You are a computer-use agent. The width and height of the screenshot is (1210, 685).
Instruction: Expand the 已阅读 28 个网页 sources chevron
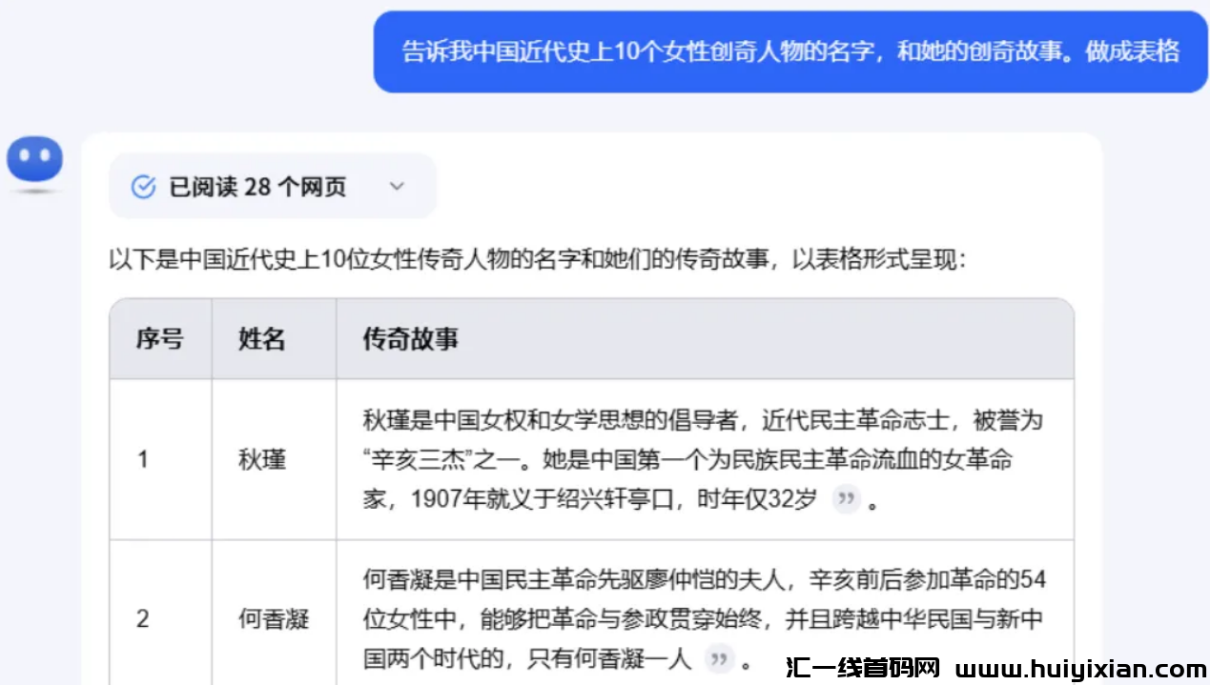pos(397,187)
